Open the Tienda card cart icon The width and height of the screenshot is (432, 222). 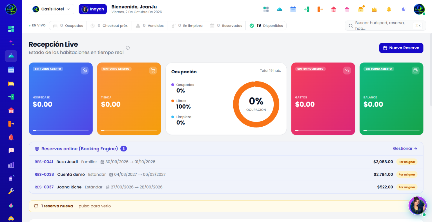[x=153, y=71]
